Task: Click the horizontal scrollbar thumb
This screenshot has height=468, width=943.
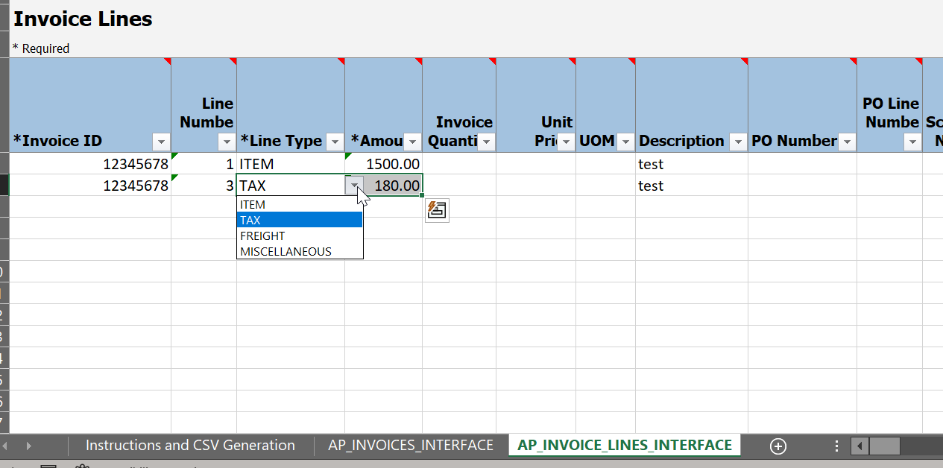Action: [x=886, y=446]
